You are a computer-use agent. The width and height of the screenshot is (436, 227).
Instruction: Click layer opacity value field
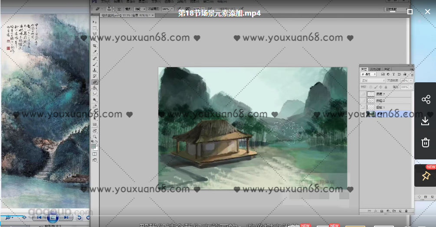point(405,81)
